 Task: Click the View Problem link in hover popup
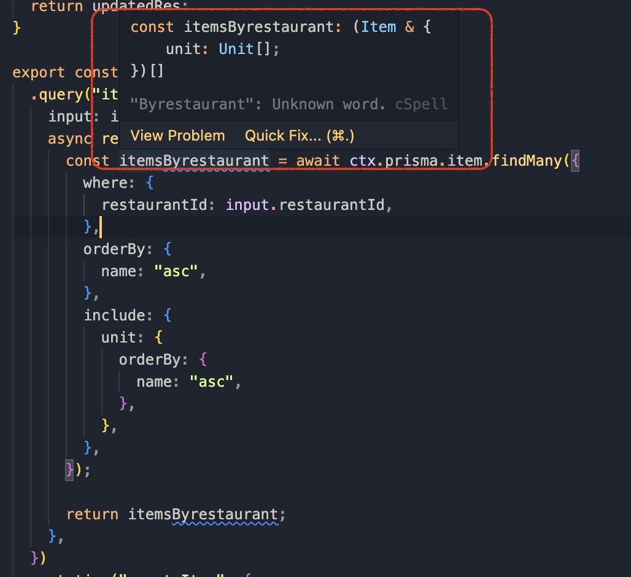(x=177, y=136)
